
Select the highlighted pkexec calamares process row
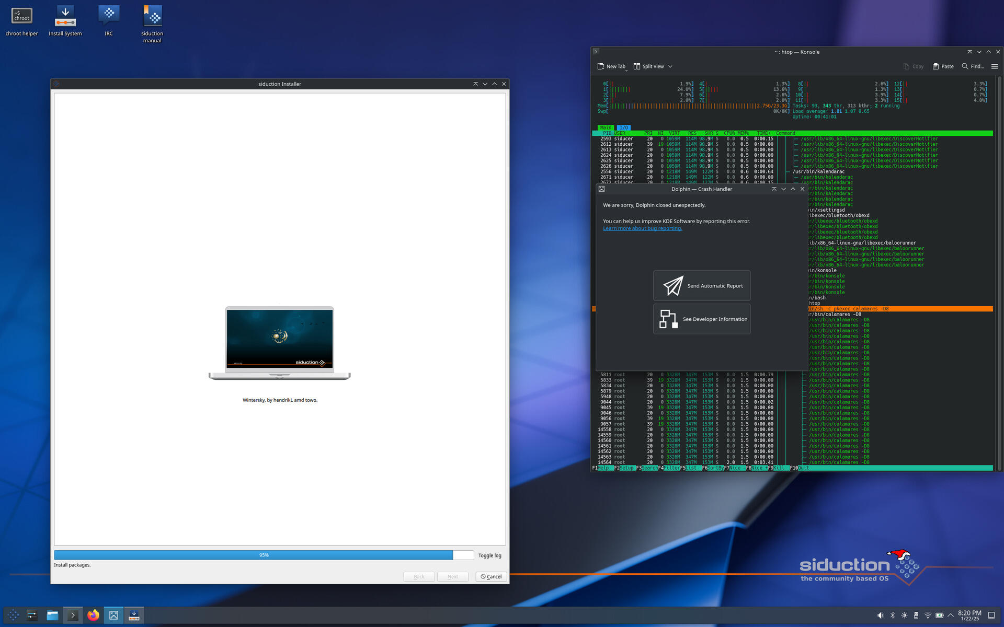coord(899,309)
